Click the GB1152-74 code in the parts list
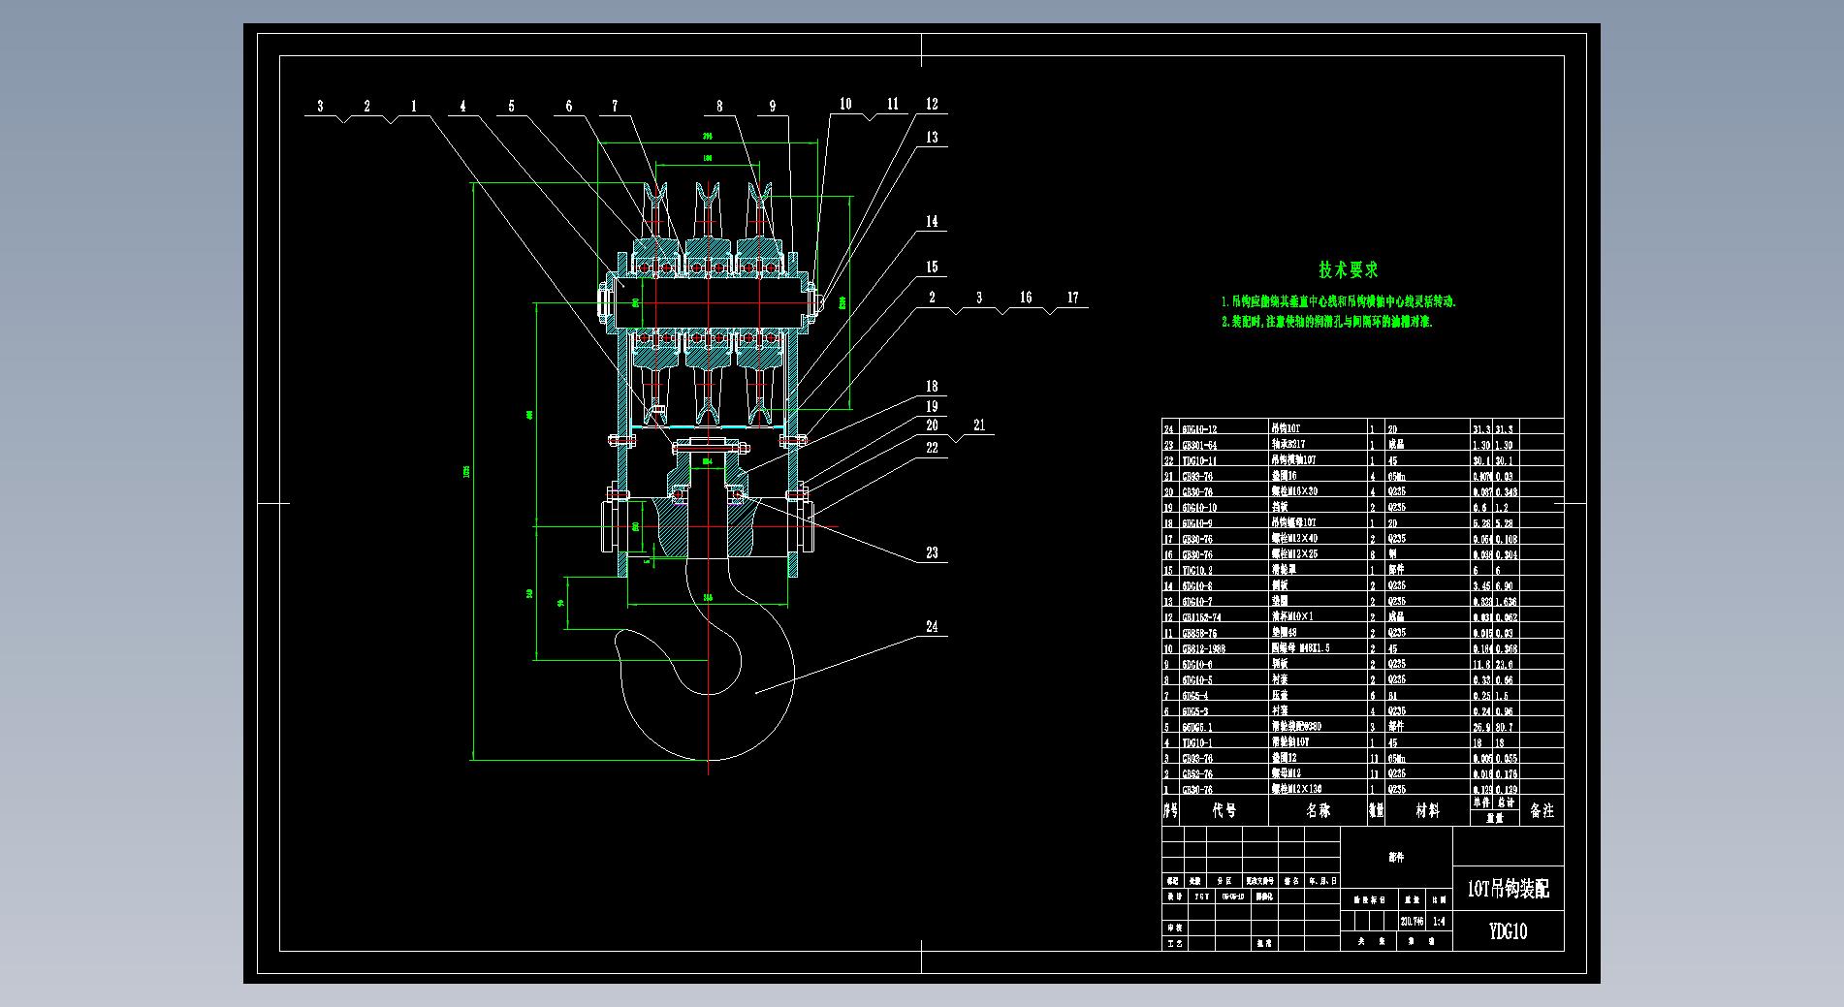 1201,617
